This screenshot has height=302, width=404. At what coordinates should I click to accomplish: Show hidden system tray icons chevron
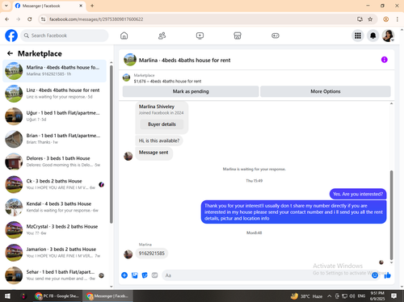coord(329,296)
